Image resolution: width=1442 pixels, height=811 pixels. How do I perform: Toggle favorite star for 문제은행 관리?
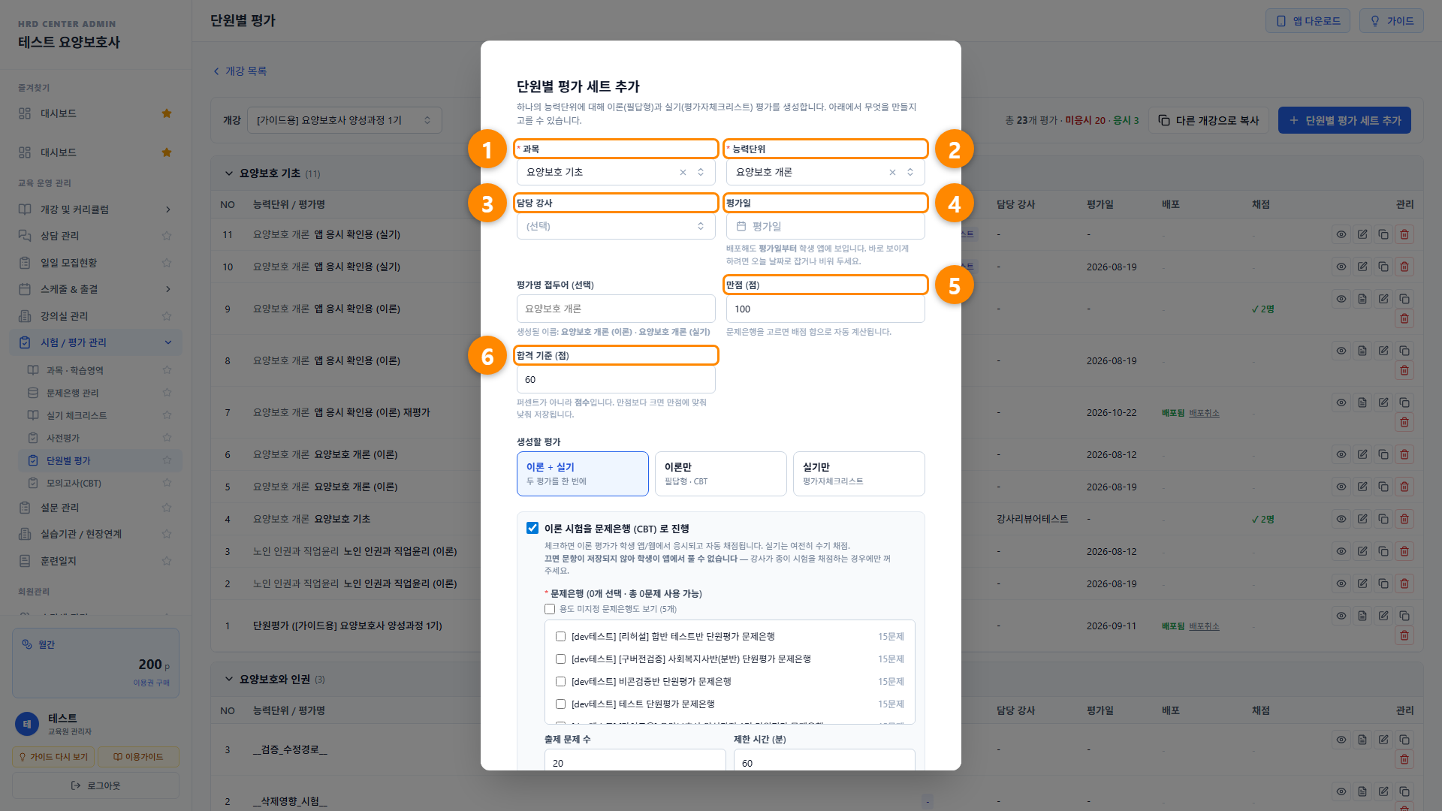click(167, 393)
